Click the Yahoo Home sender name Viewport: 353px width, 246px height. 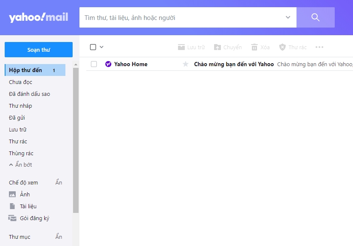tap(131, 64)
